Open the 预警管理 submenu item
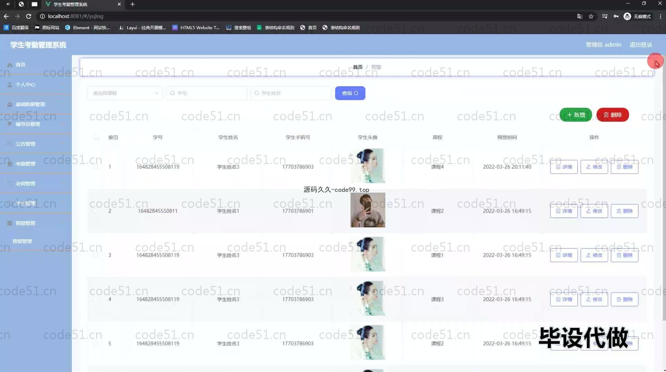The height and width of the screenshot is (372, 666). point(22,241)
